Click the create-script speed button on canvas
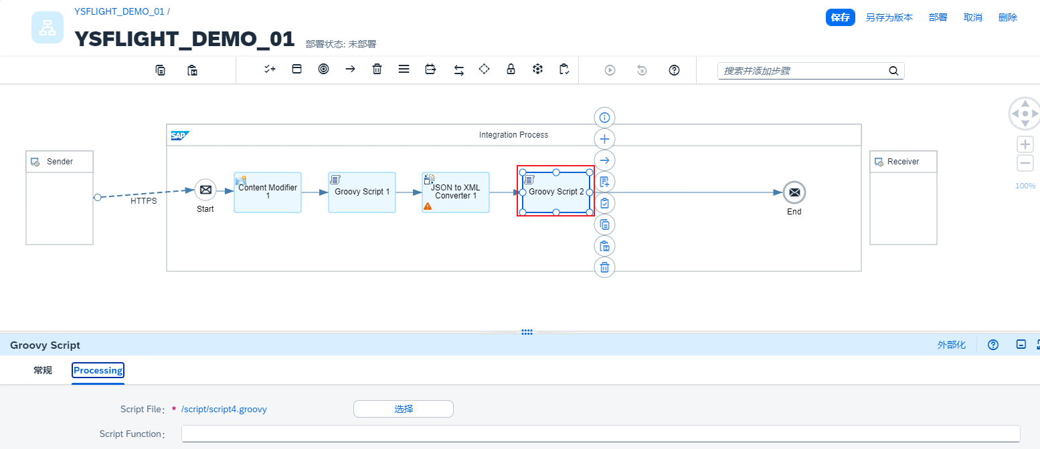1040x449 pixels. pos(604,182)
